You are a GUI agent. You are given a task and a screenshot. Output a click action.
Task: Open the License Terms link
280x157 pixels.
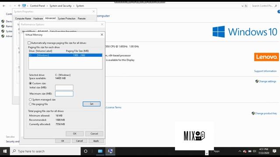pos(114,107)
